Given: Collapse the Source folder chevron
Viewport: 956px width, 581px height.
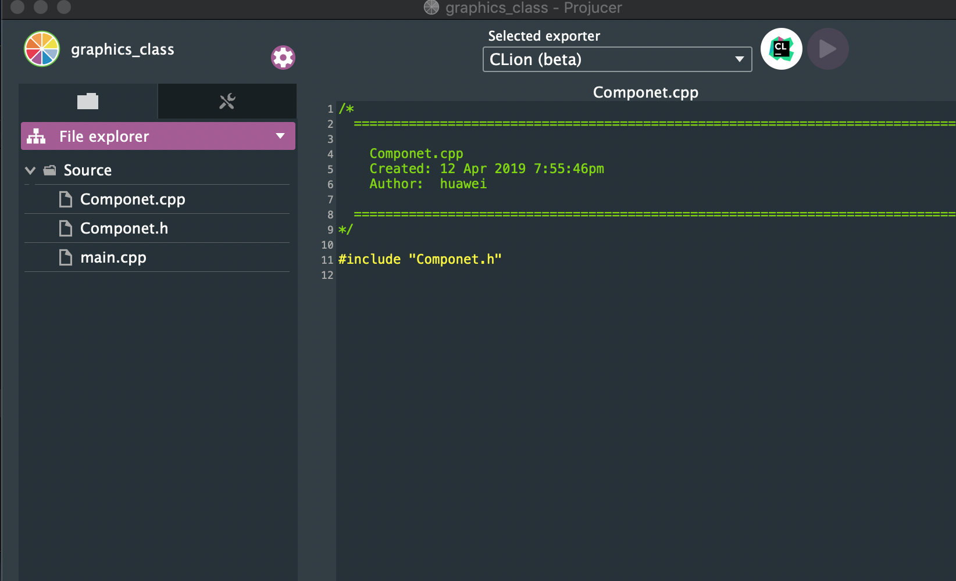Looking at the screenshot, I should [x=30, y=170].
